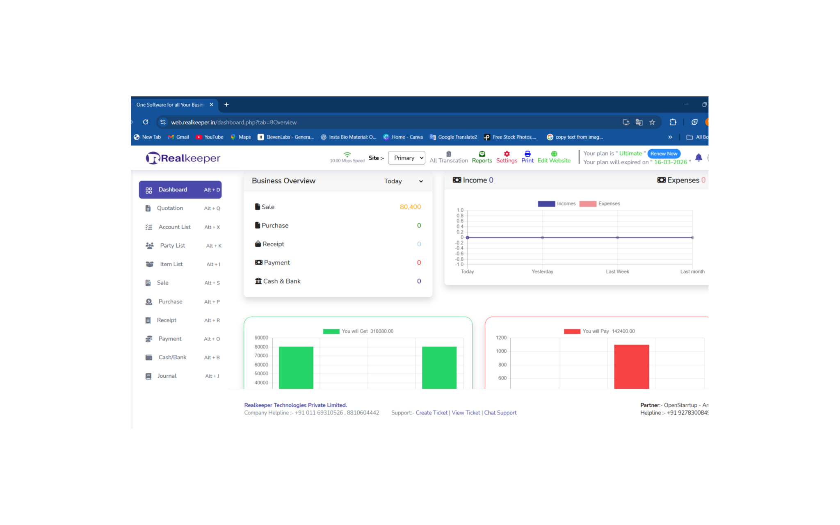Open All Transcation
Image resolution: width=840 pixels, height=525 pixels.
pyautogui.click(x=448, y=157)
